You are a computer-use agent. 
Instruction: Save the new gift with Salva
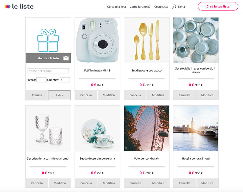click(59, 95)
